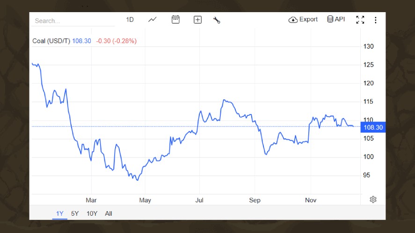This screenshot has height=233, width=415.
Task: Add comparison with plus box icon
Action: [x=197, y=20]
